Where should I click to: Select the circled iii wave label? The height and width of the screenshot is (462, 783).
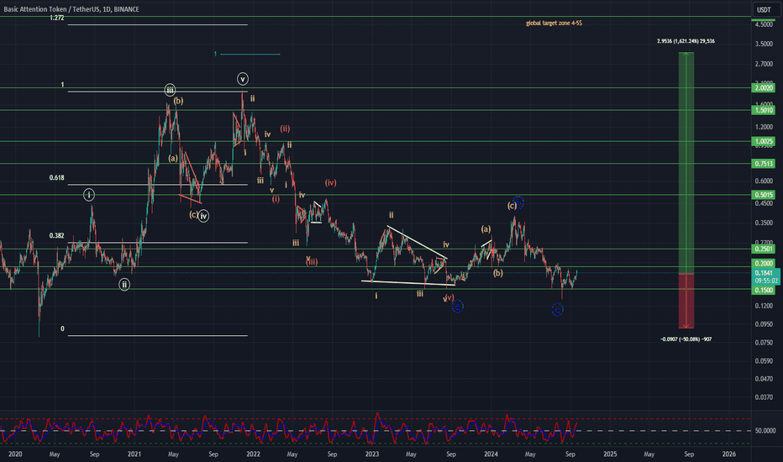point(171,90)
